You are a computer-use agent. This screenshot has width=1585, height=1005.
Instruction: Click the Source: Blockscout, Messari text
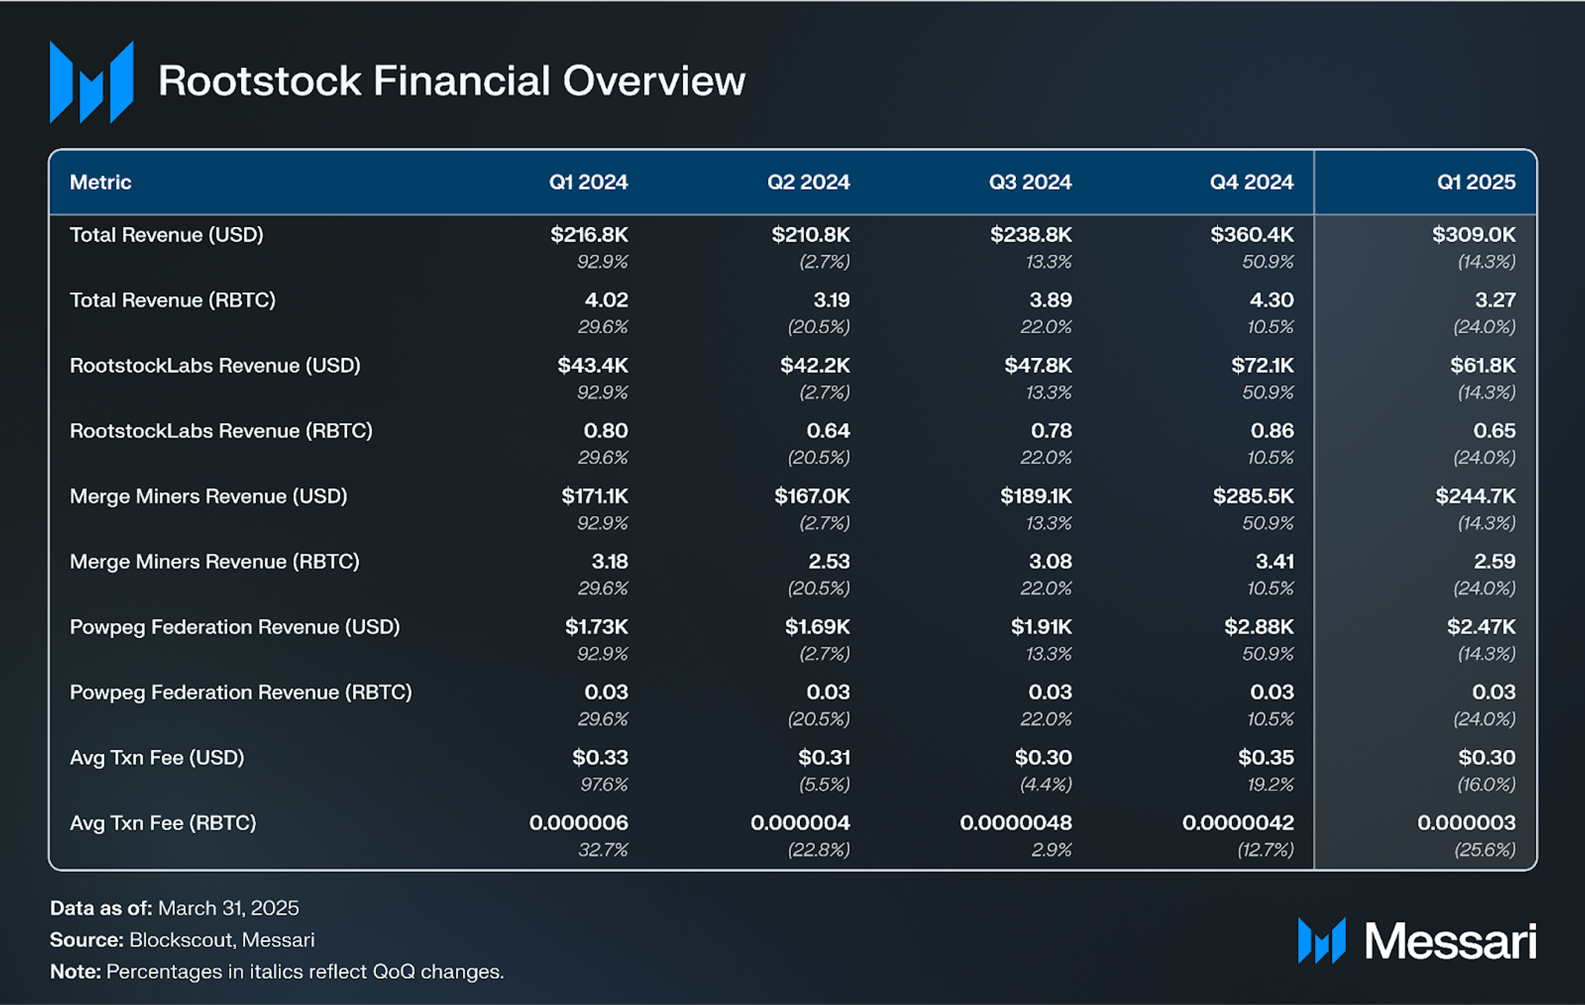[182, 940]
